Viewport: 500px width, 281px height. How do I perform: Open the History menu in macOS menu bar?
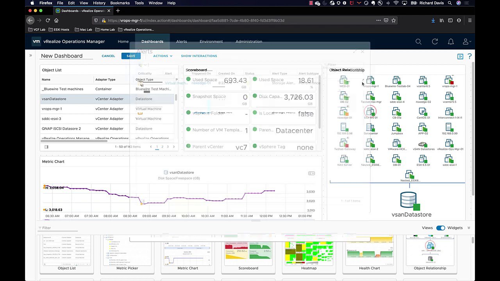[x=99, y=3]
